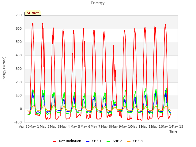The height and width of the screenshot is (147, 196).
Task: Select the Net Radiation legend entry
Action: tap(67, 141)
